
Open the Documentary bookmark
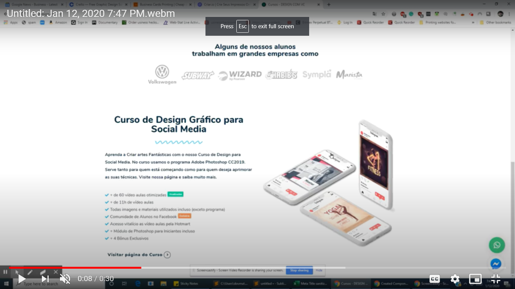tap(105, 23)
